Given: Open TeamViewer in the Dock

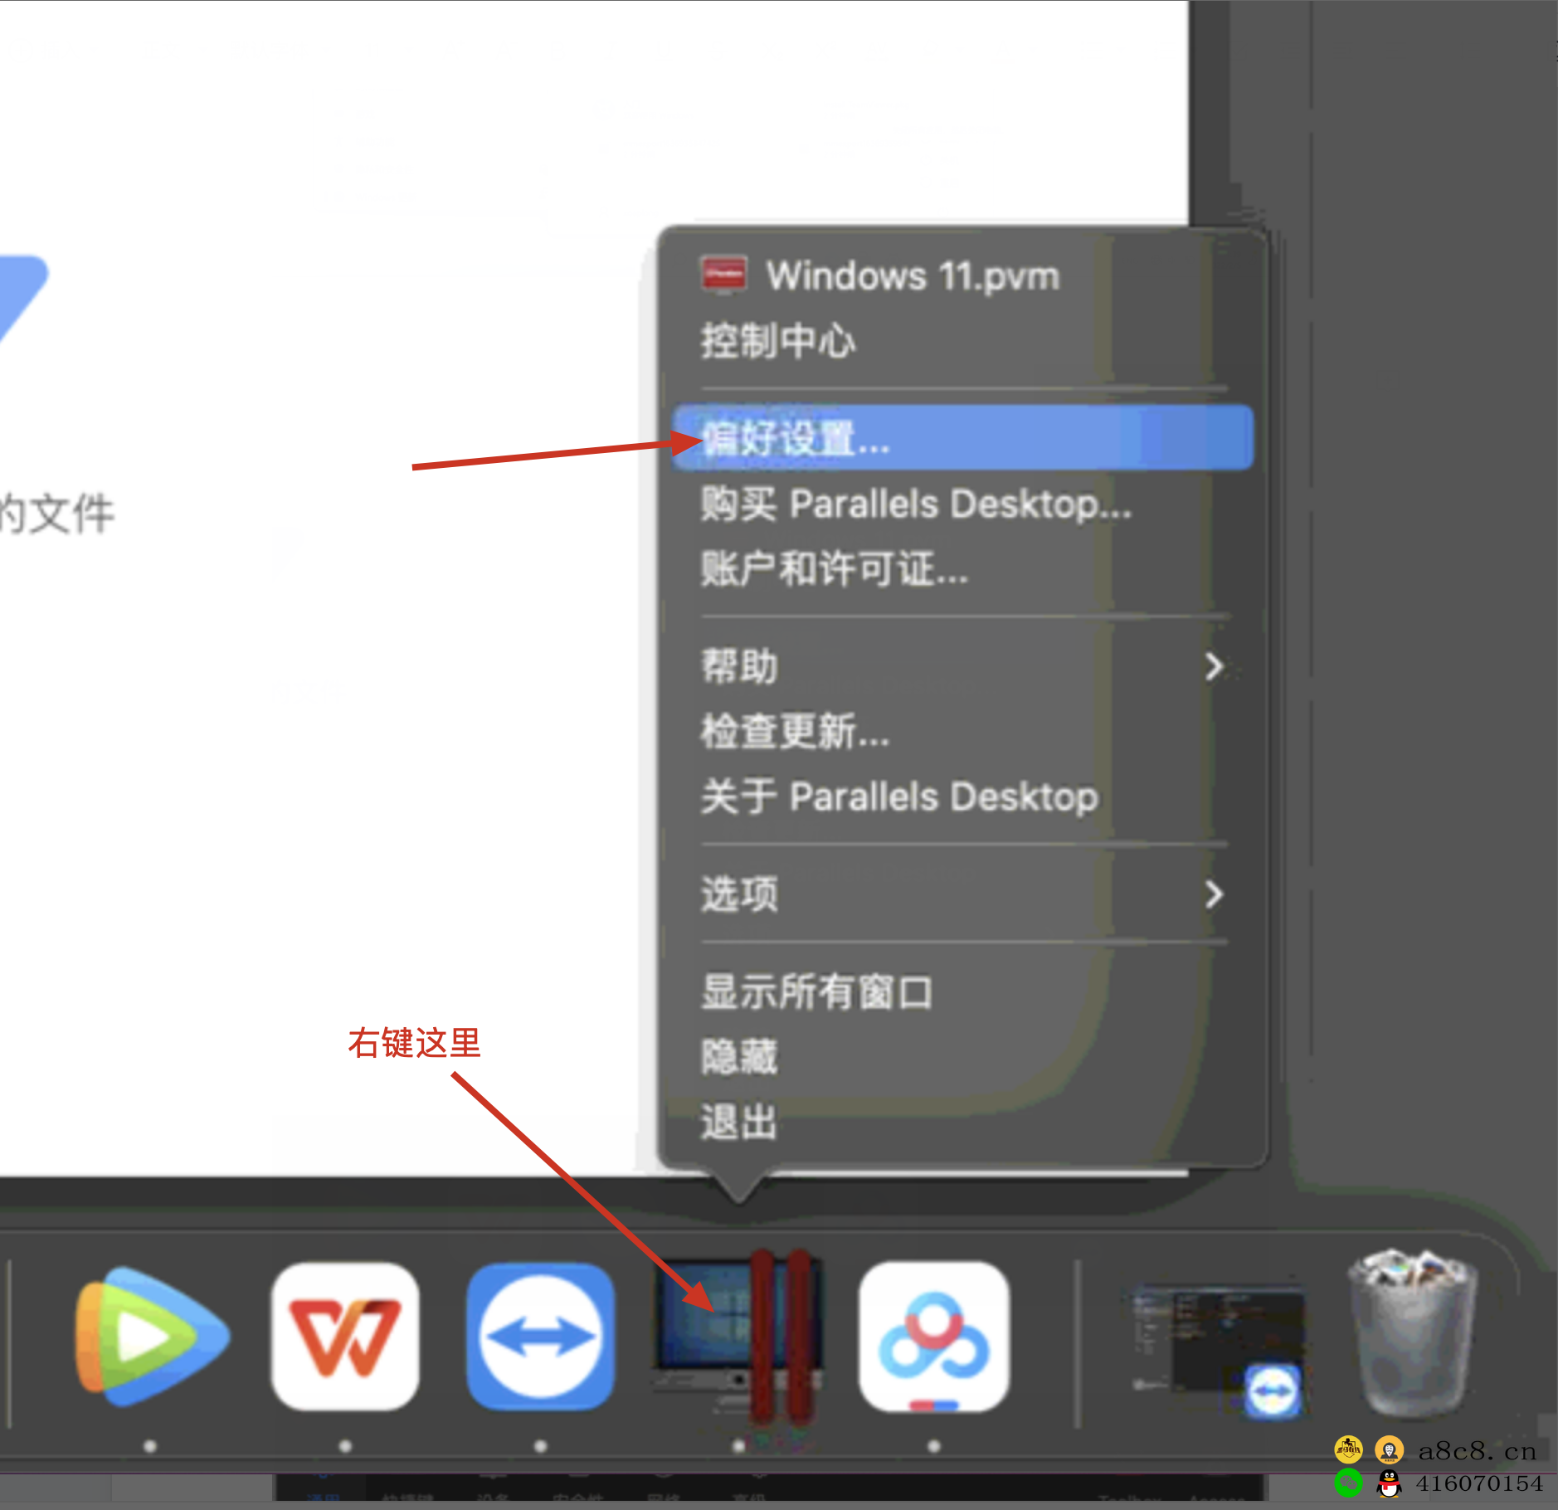Looking at the screenshot, I should (x=541, y=1337).
